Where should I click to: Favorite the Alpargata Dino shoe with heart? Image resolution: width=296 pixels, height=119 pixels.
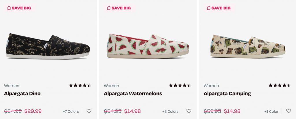tap(89, 111)
